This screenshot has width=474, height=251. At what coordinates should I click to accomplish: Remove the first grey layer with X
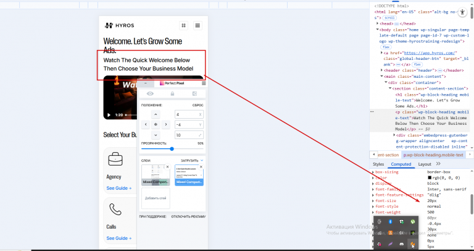coord(167,167)
